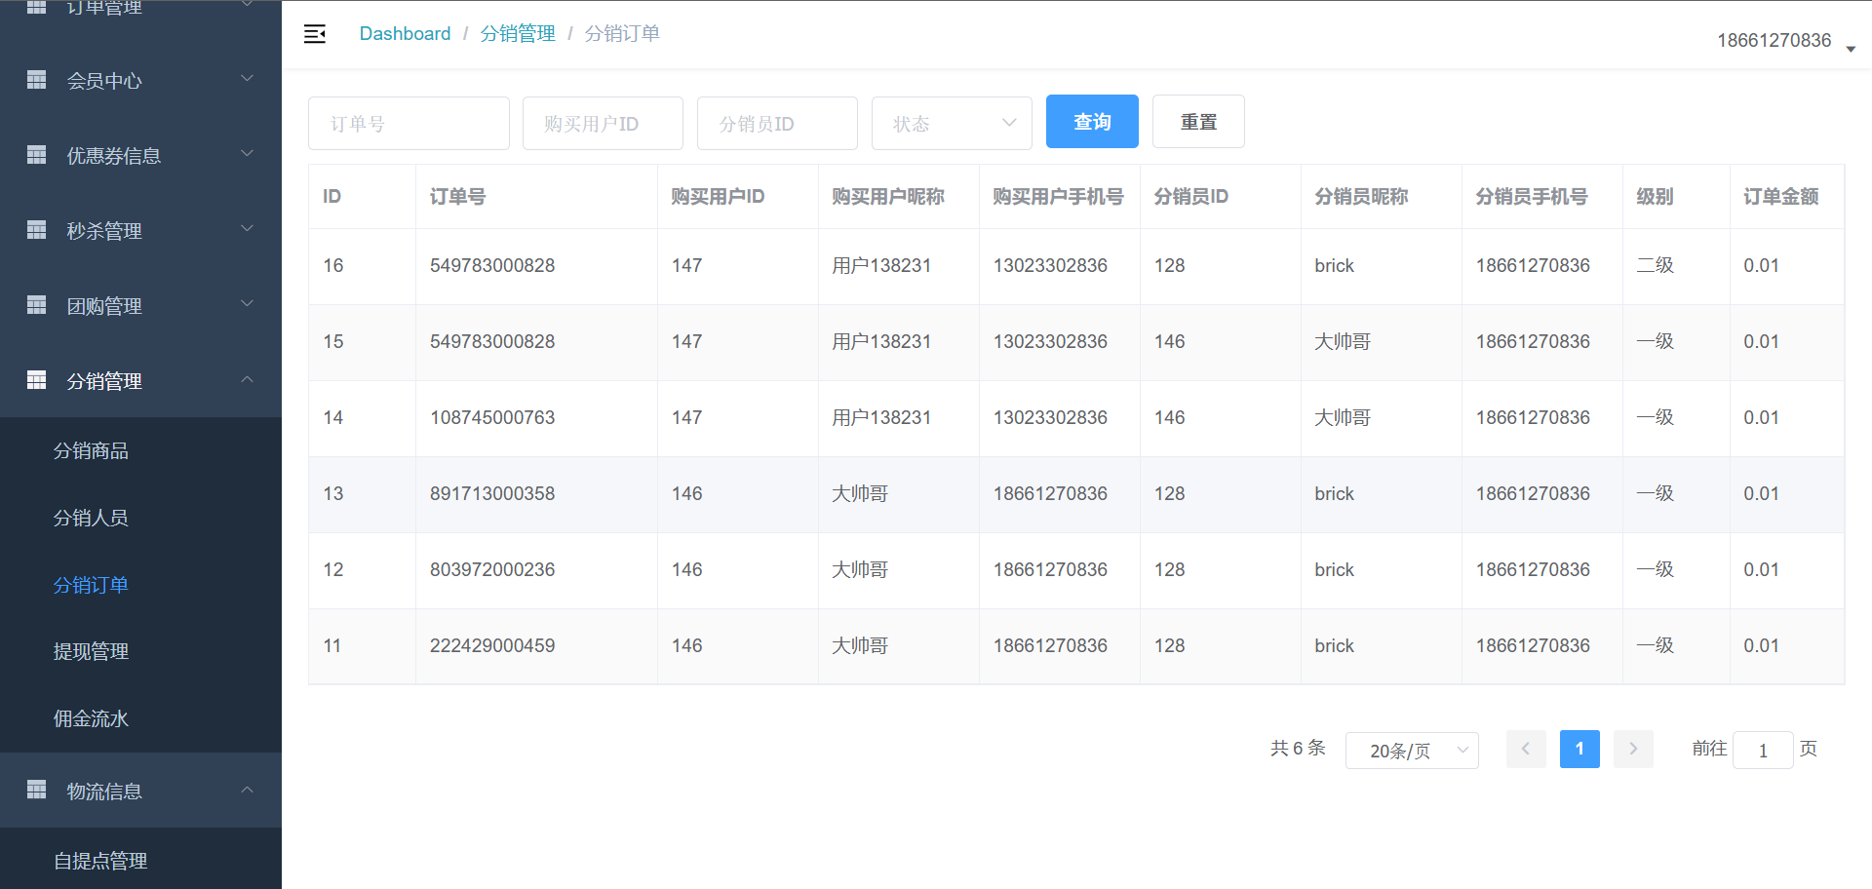Open the 分销人员 submenu item
Viewport: 1872px width, 889px height.
pyautogui.click(x=91, y=518)
